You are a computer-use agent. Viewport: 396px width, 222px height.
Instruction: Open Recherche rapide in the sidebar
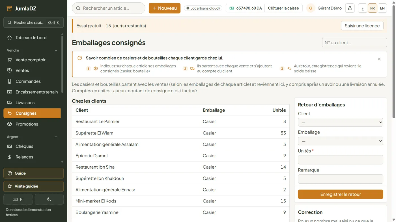pos(33,23)
